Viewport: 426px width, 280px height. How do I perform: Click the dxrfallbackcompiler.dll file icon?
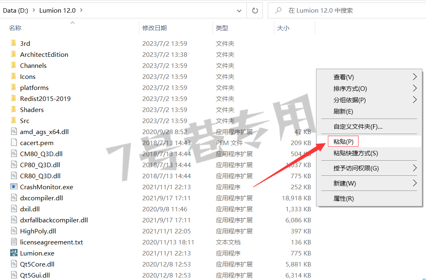coord(14,220)
